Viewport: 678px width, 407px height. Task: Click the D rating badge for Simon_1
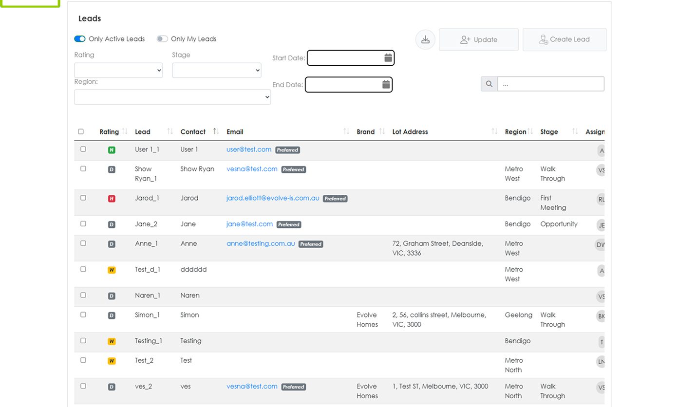point(112,315)
